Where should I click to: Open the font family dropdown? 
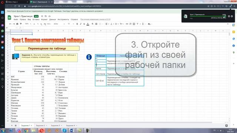(x=59, y=24)
